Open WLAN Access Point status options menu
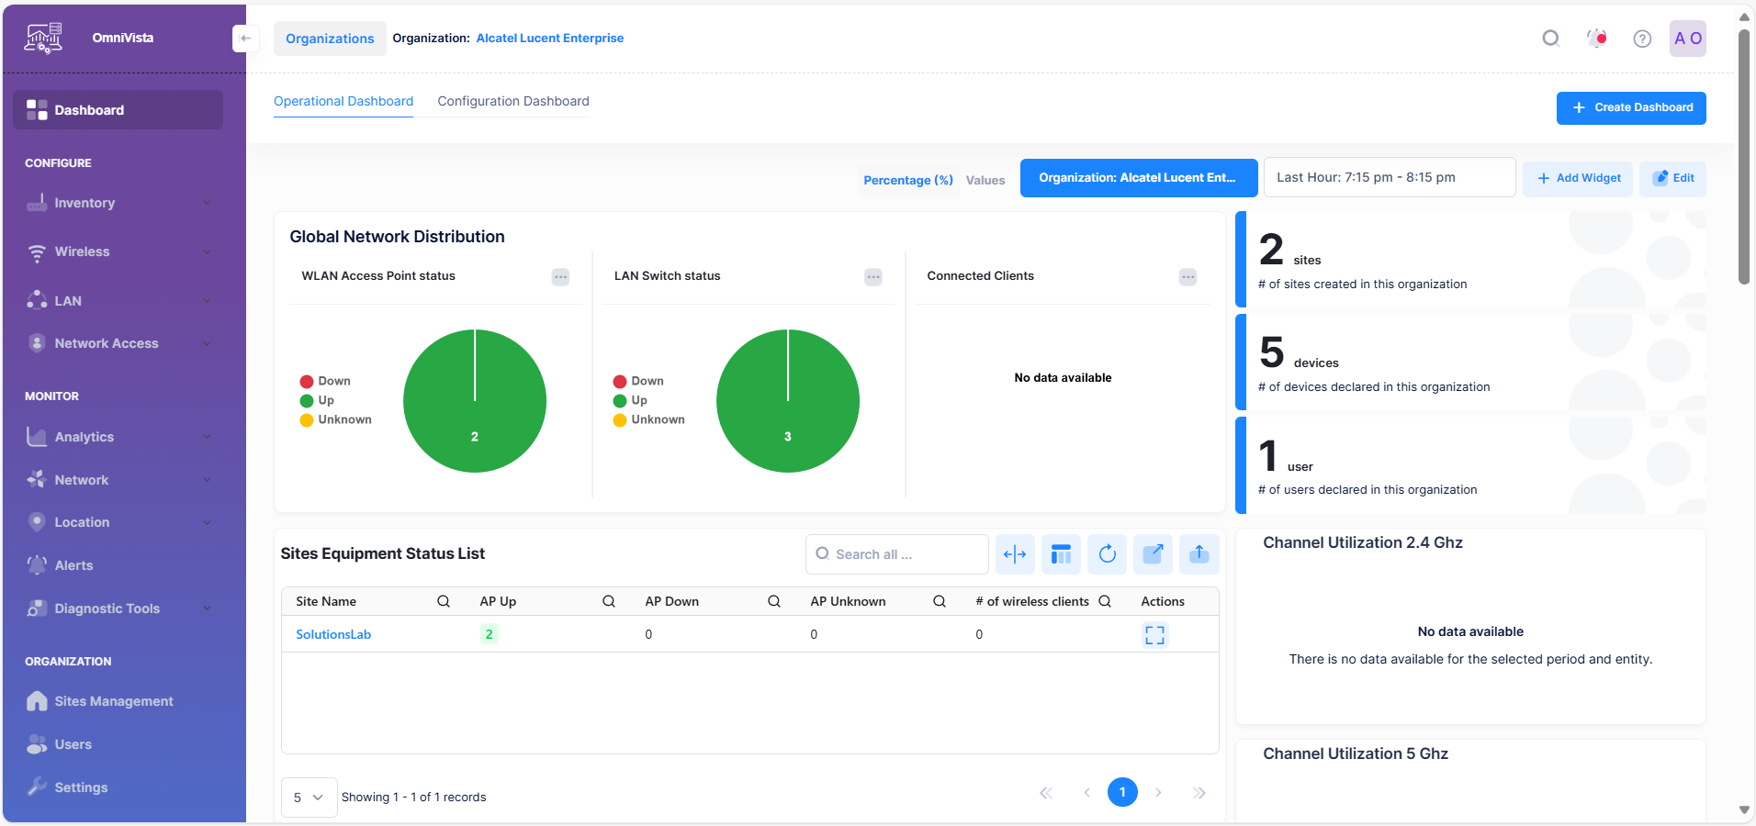This screenshot has width=1756, height=826. (560, 277)
